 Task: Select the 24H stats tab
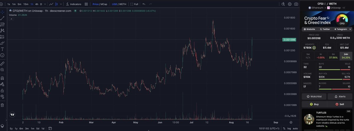tap(346, 56)
